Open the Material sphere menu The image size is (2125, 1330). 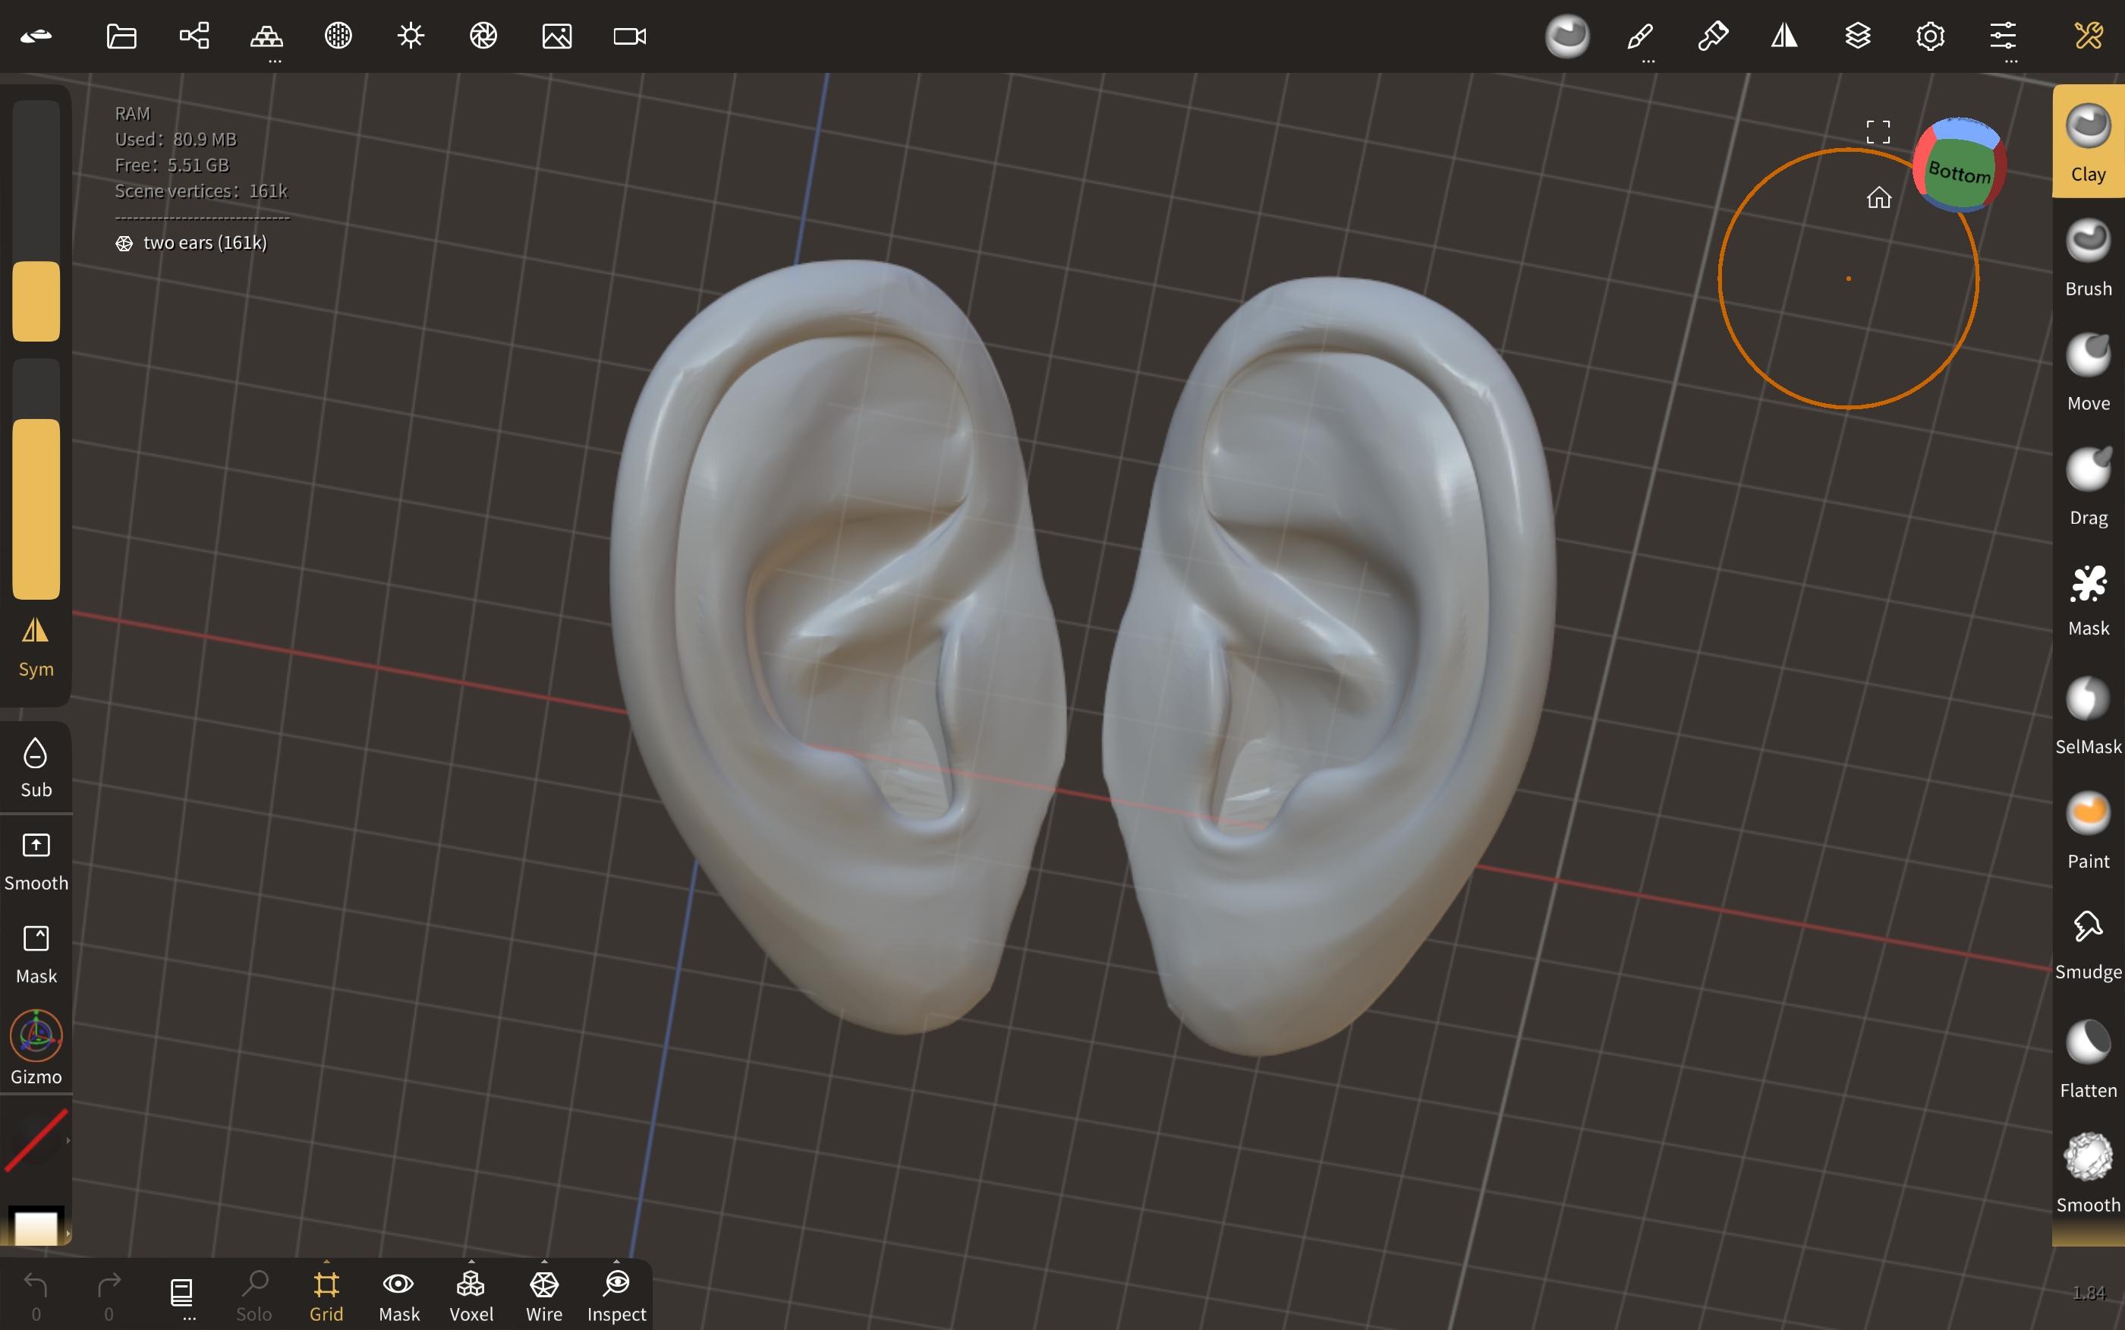[338, 36]
